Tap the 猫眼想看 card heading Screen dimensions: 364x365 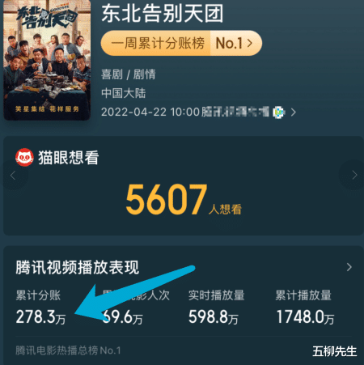pyautogui.click(x=69, y=158)
